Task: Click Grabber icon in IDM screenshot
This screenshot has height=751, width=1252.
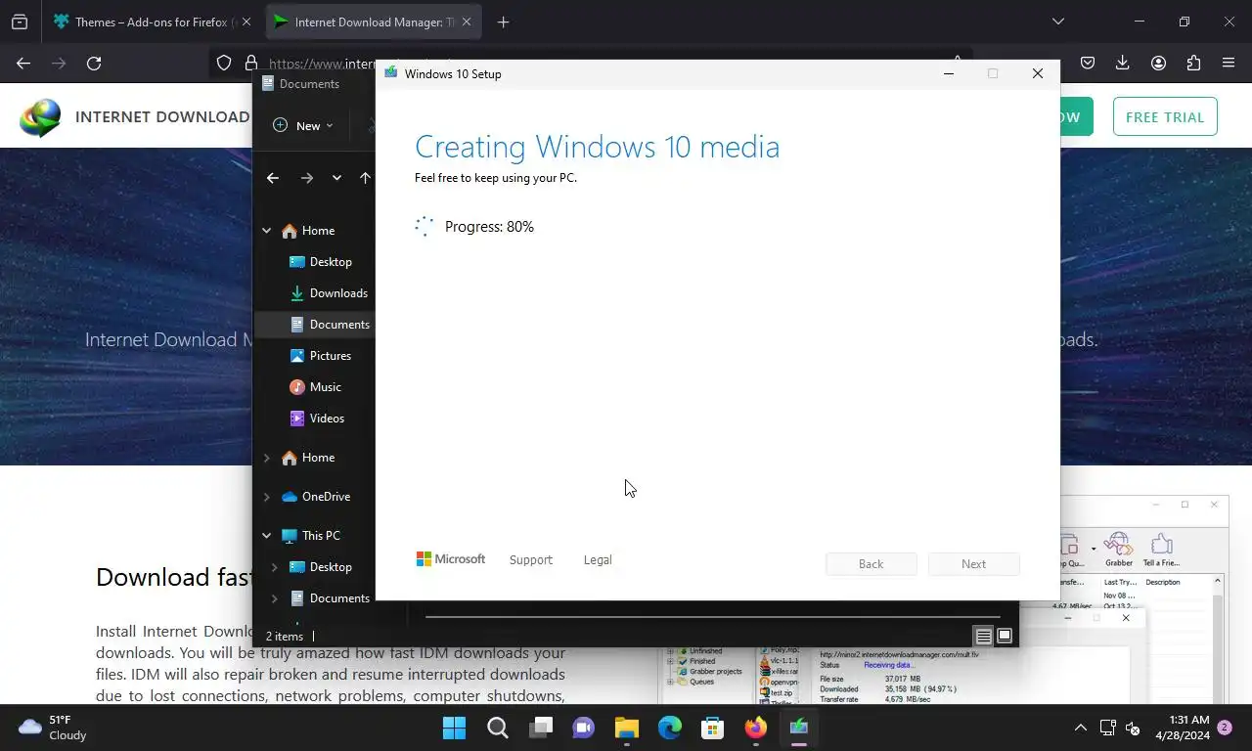Action: point(1118,551)
